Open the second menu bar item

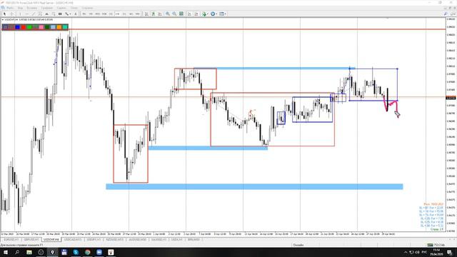pyautogui.click(x=20, y=8)
